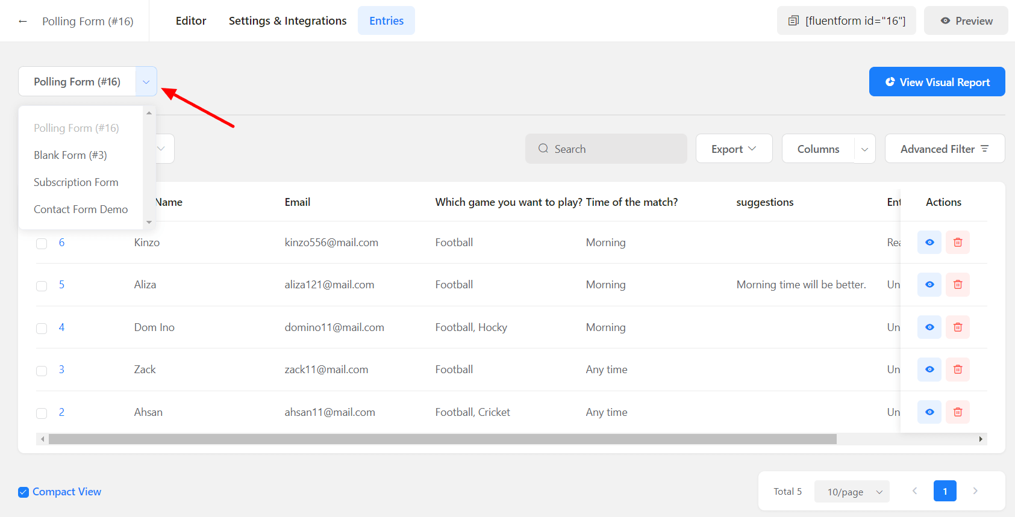The height and width of the screenshot is (517, 1015).
Task: Tick the checkbox for entry 4
Action: coord(42,329)
